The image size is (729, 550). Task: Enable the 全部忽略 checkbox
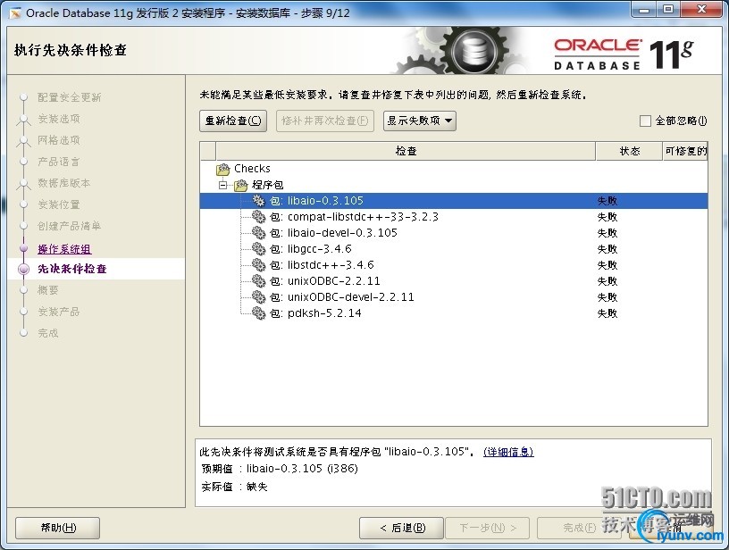tap(645, 121)
